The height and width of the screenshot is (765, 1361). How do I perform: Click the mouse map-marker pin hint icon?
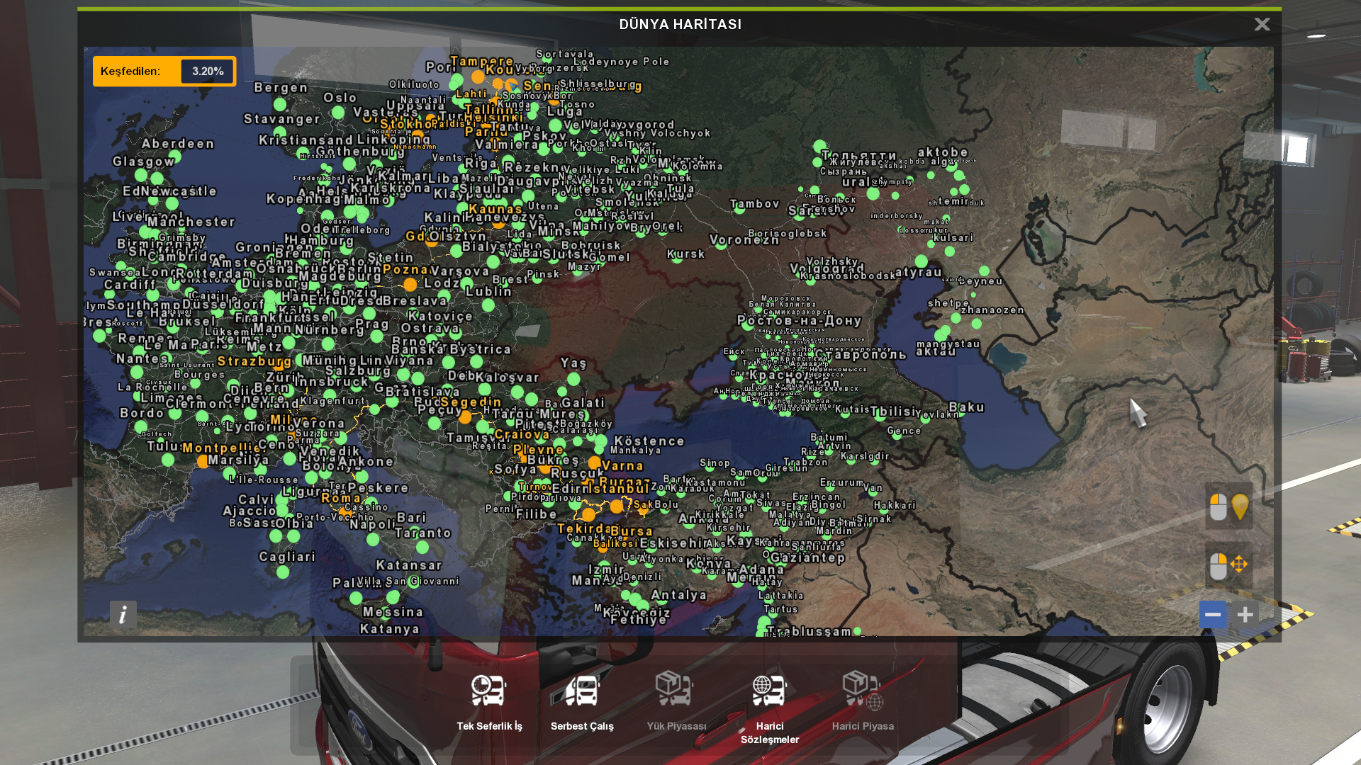pos(1228,507)
